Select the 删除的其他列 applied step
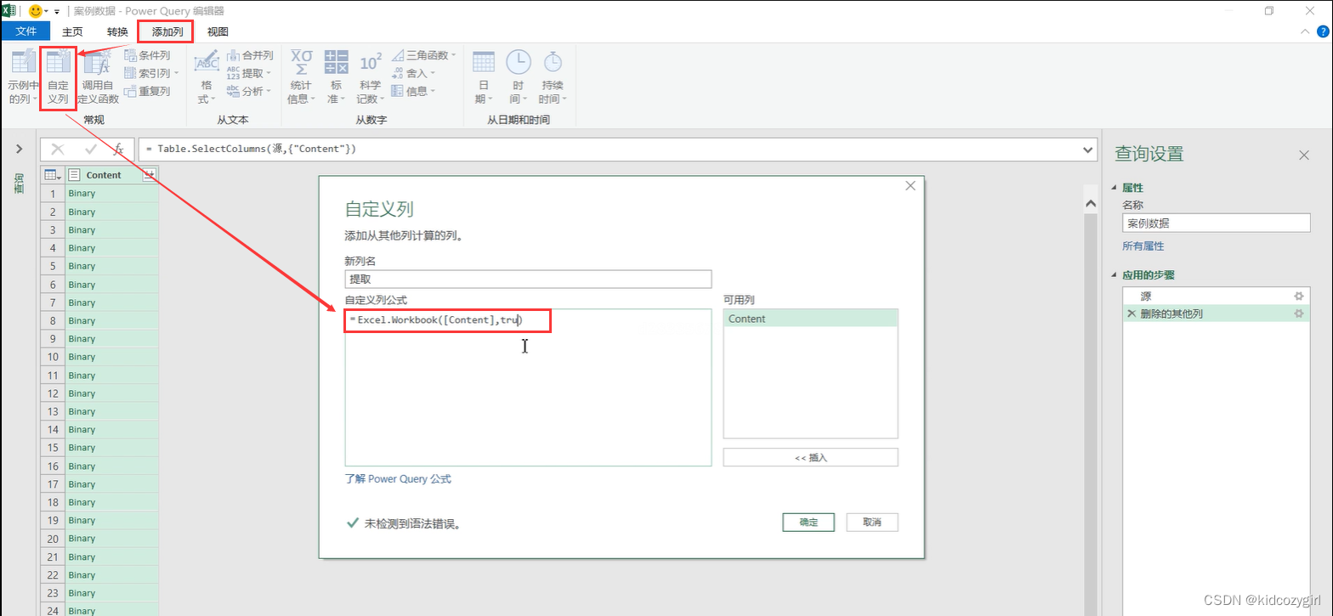This screenshot has height=616, width=1333. 1216,314
